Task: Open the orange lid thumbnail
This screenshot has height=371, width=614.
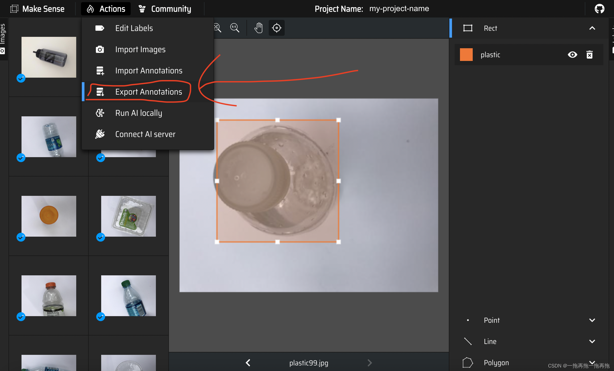Action: [x=49, y=216]
